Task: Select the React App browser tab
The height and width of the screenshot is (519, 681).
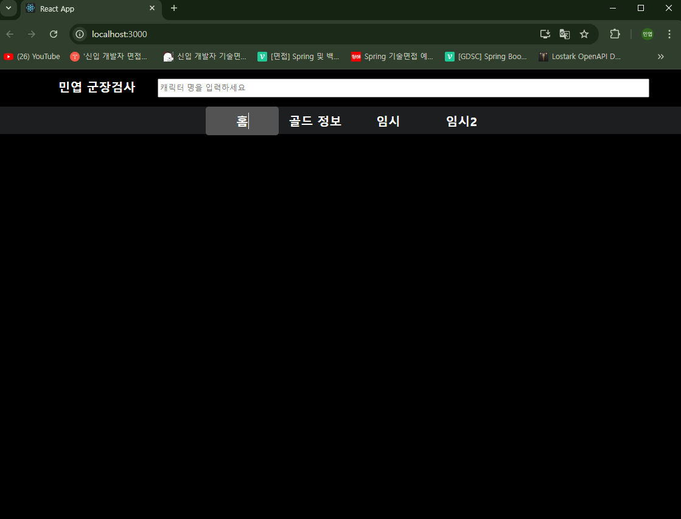Action: [91, 9]
